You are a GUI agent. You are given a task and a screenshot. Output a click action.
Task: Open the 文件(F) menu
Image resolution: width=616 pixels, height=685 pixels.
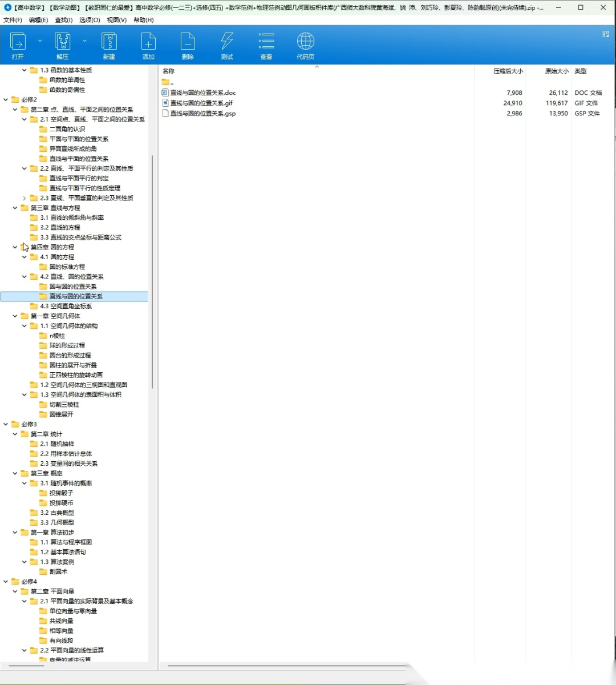coord(13,20)
